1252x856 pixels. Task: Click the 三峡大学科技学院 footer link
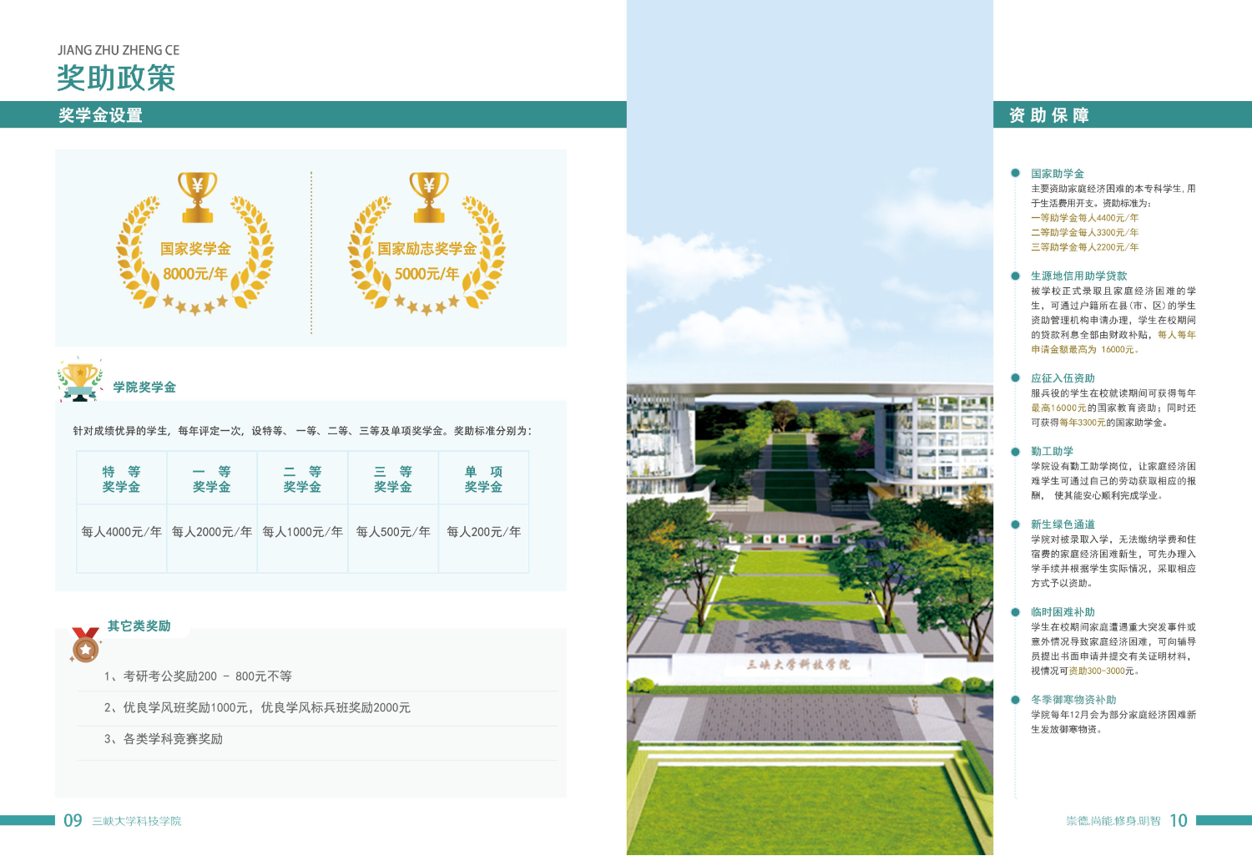(135, 821)
